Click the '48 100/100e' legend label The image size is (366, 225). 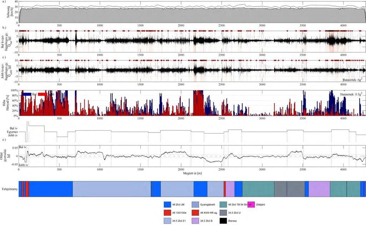(179, 212)
